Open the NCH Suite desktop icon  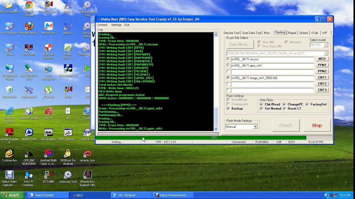point(29,49)
